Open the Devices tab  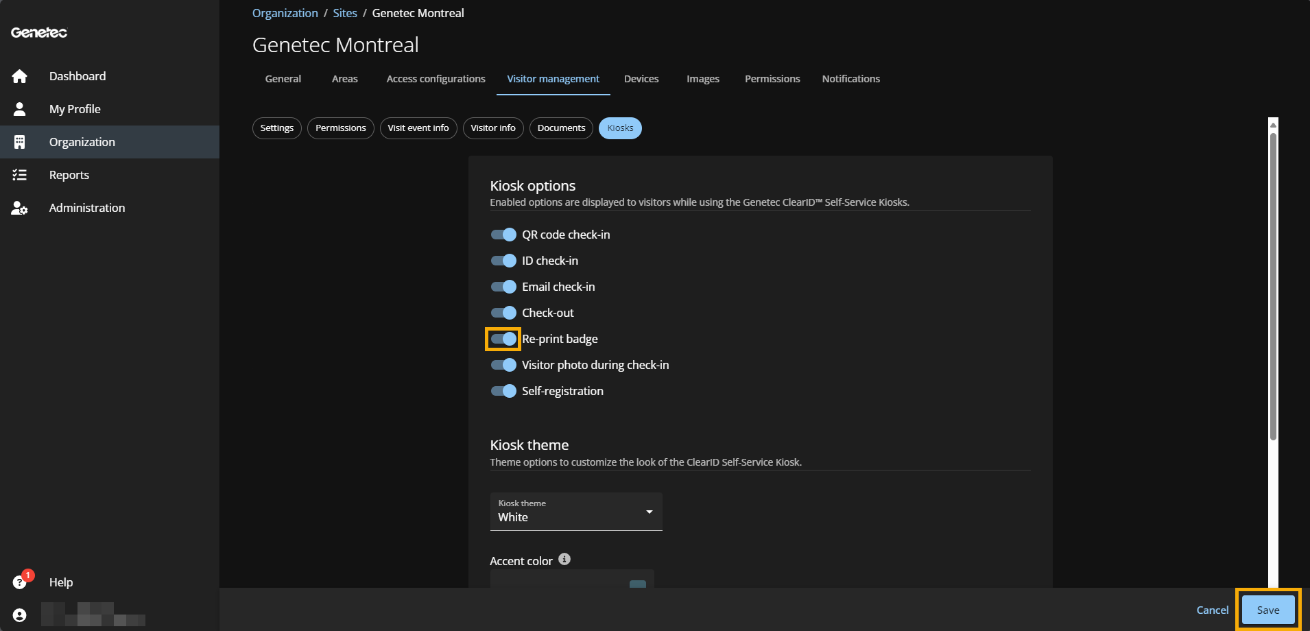(641, 79)
